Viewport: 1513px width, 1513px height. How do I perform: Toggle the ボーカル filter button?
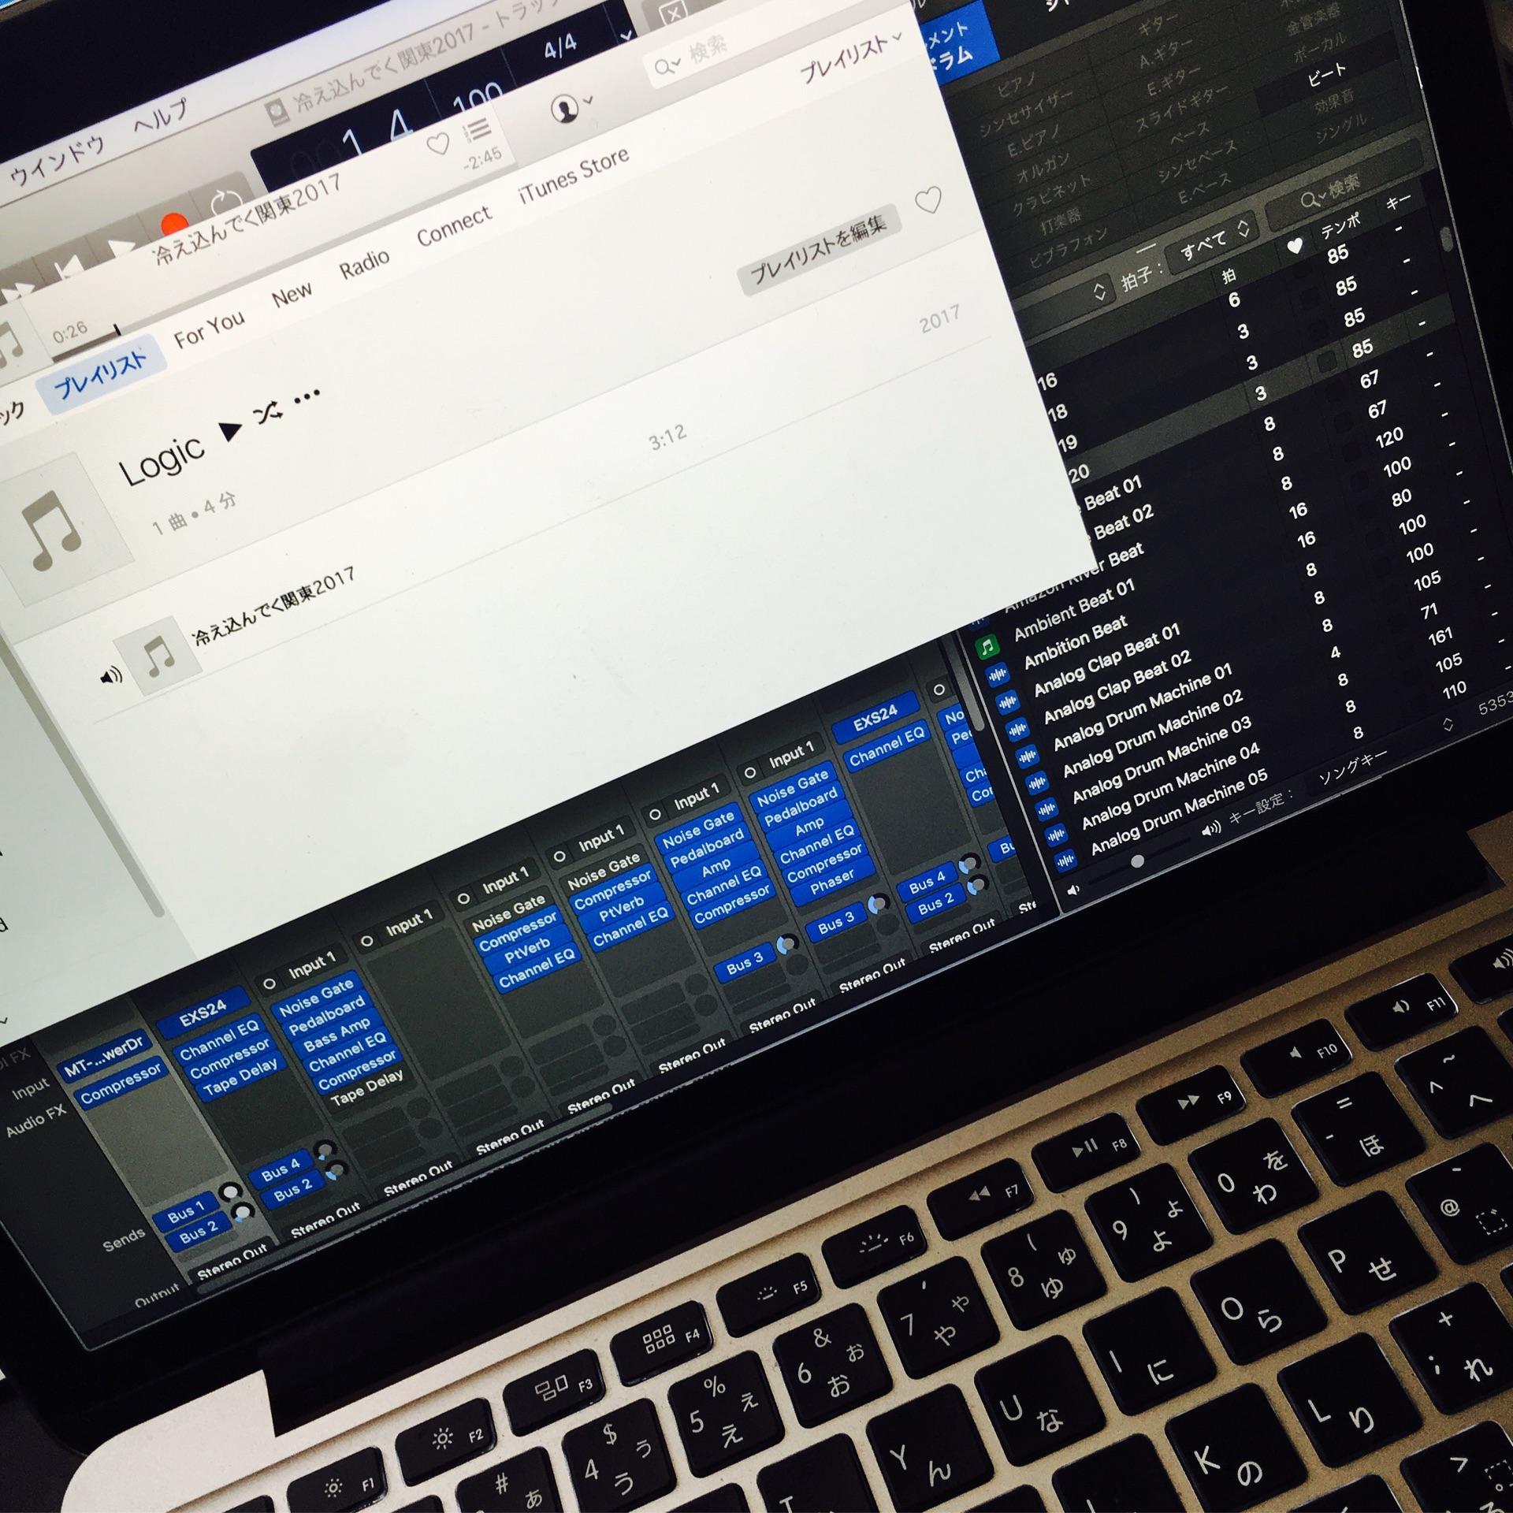click(1319, 48)
